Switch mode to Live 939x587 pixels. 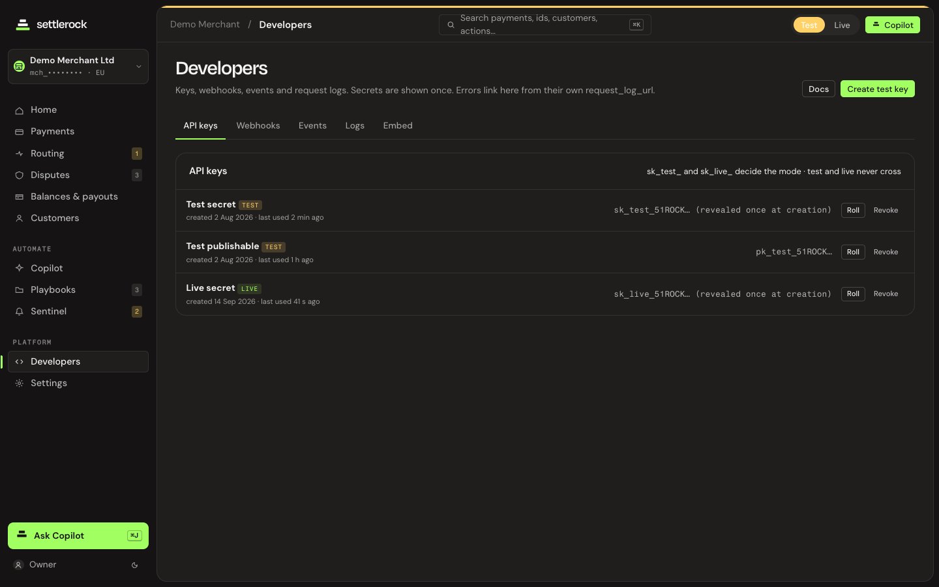(842, 25)
